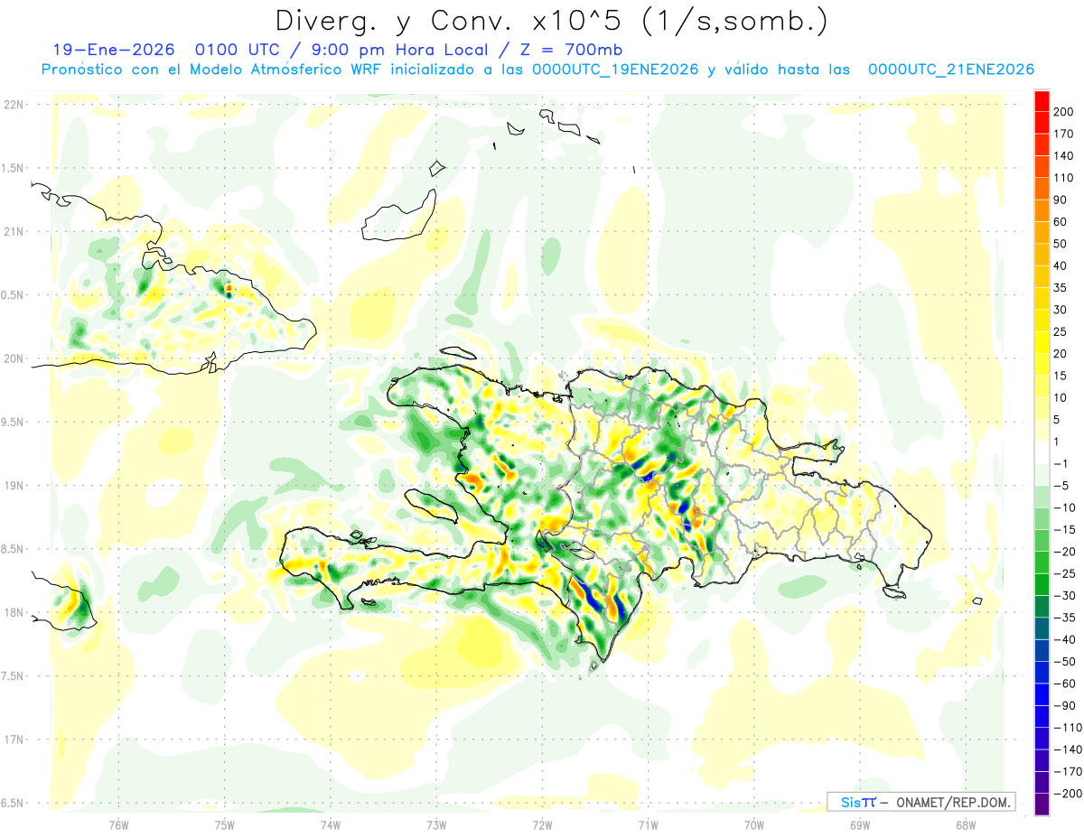Click the positive color bar value '20'
The width and height of the screenshot is (1084, 837).
point(1061,354)
